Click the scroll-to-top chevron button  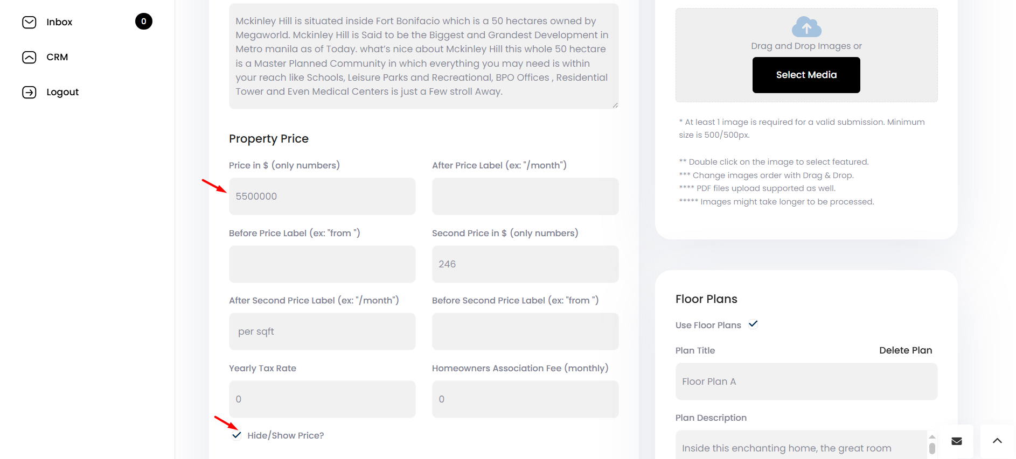point(997,441)
